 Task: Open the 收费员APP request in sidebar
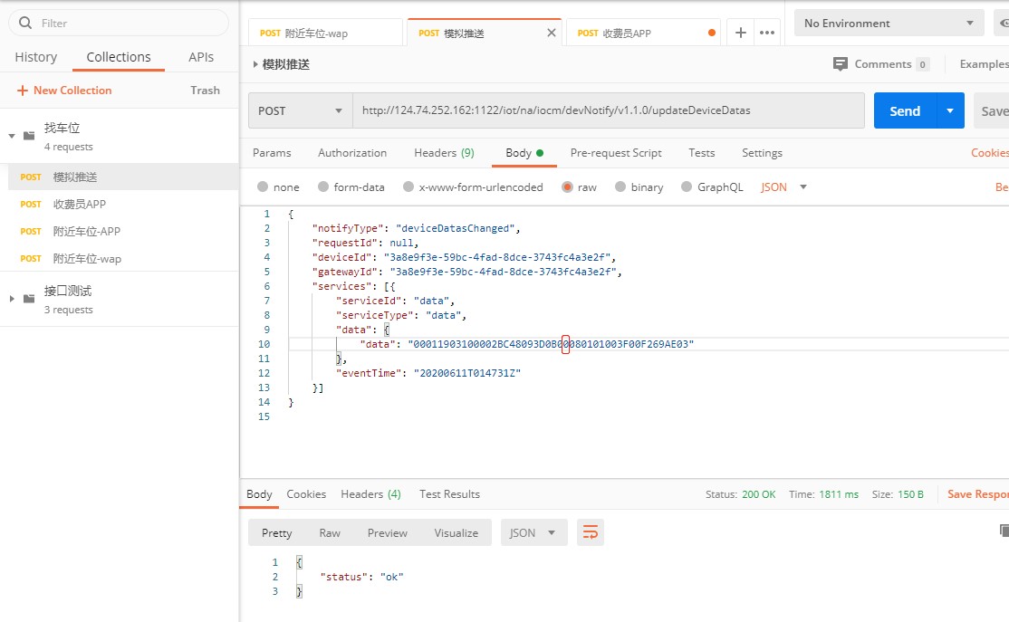80,205
